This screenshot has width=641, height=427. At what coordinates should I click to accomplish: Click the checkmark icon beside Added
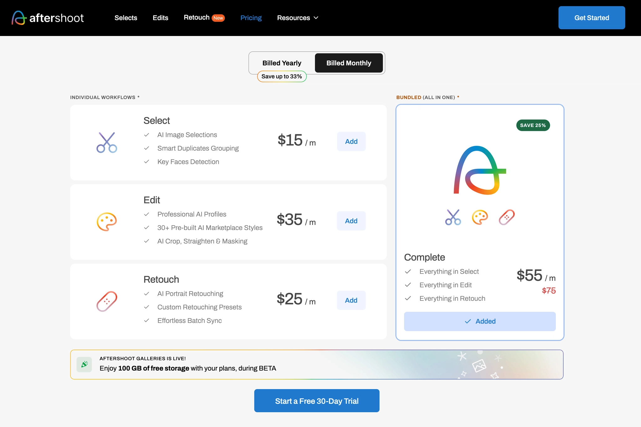click(468, 321)
